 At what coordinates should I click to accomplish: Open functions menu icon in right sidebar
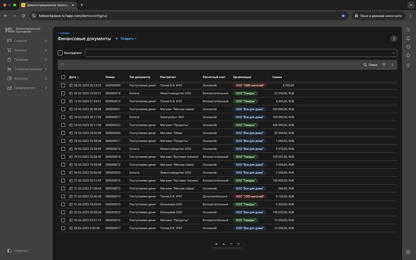tap(408, 65)
